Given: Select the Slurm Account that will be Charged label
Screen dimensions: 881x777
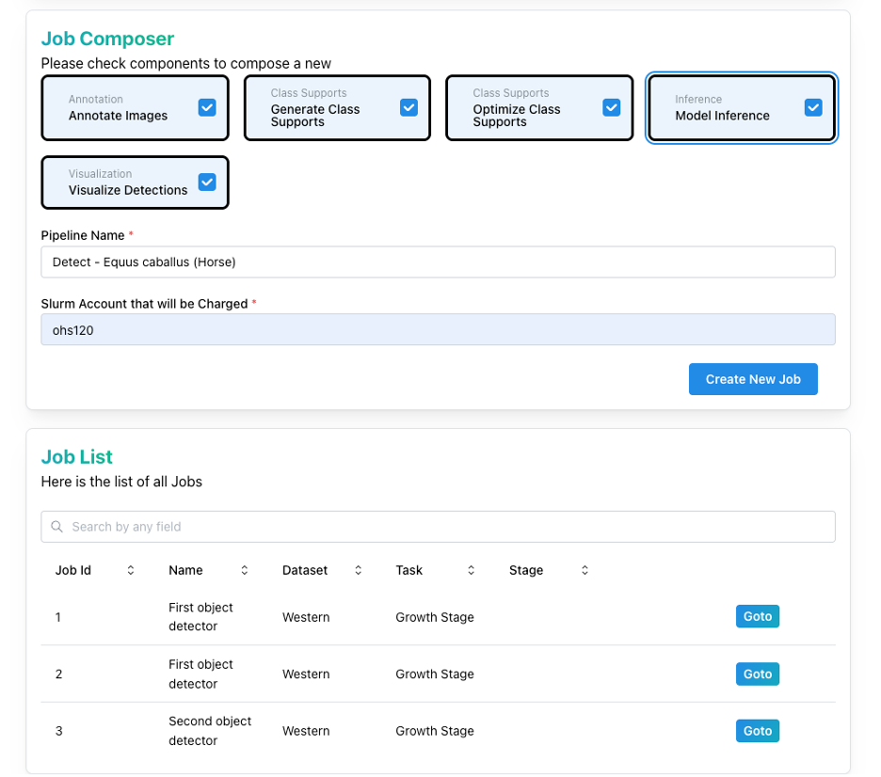Looking at the screenshot, I should coord(144,304).
